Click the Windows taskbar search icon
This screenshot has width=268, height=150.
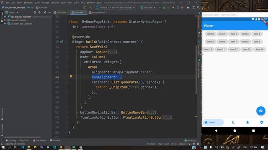click(9, 147)
